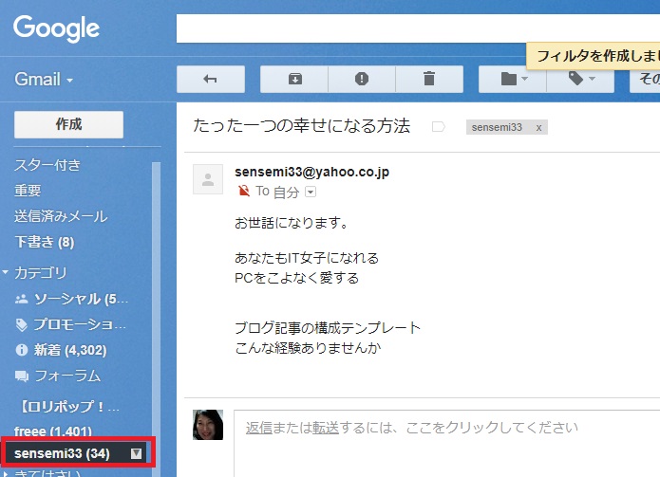Click sender avatar placeholder icon

point(208,179)
